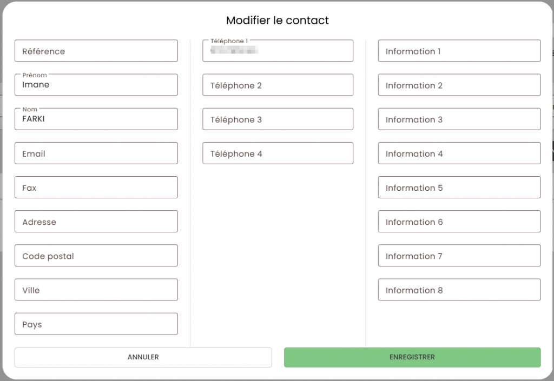Focus the Référence input field

click(96, 51)
